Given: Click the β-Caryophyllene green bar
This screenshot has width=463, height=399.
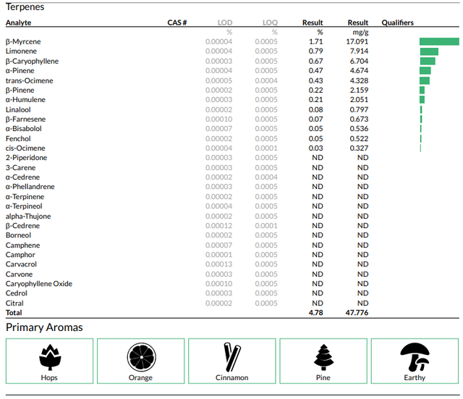Looking at the screenshot, I should [x=428, y=61].
